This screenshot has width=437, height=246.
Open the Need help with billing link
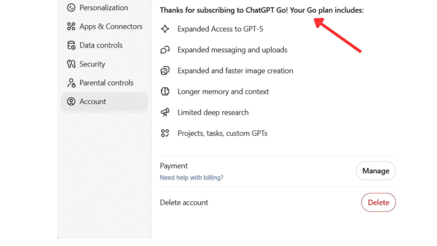point(191,177)
